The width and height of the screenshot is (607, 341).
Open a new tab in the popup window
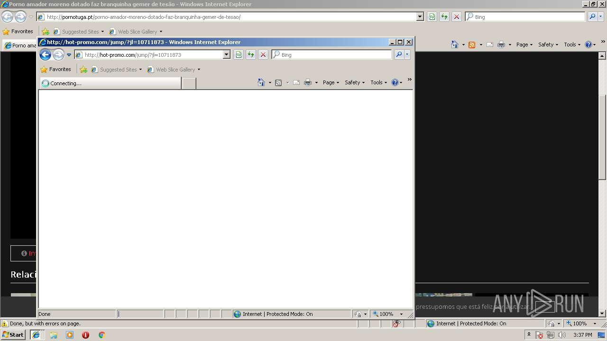point(189,83)
